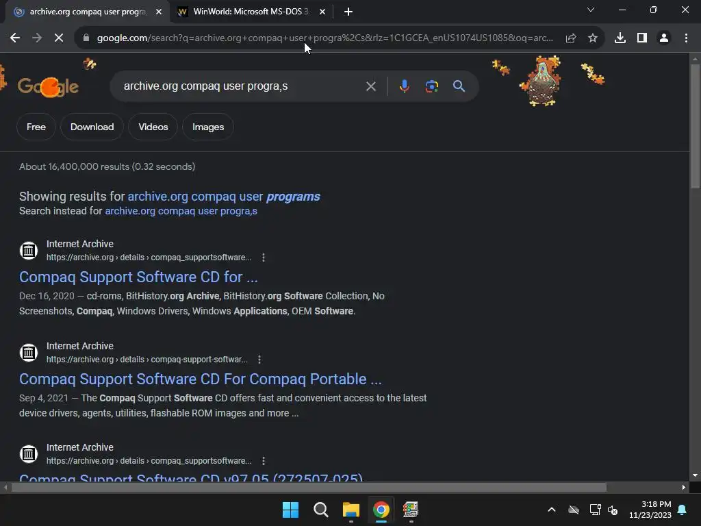The image size is (701, 526).
Task: Open options for compaq-support-softwar result
Action: 259,360
